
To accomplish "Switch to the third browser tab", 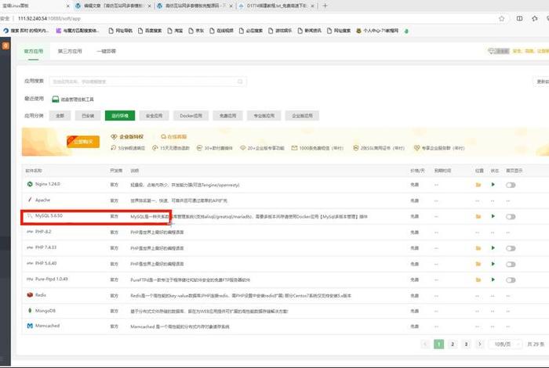I will [x=195, y=5].
